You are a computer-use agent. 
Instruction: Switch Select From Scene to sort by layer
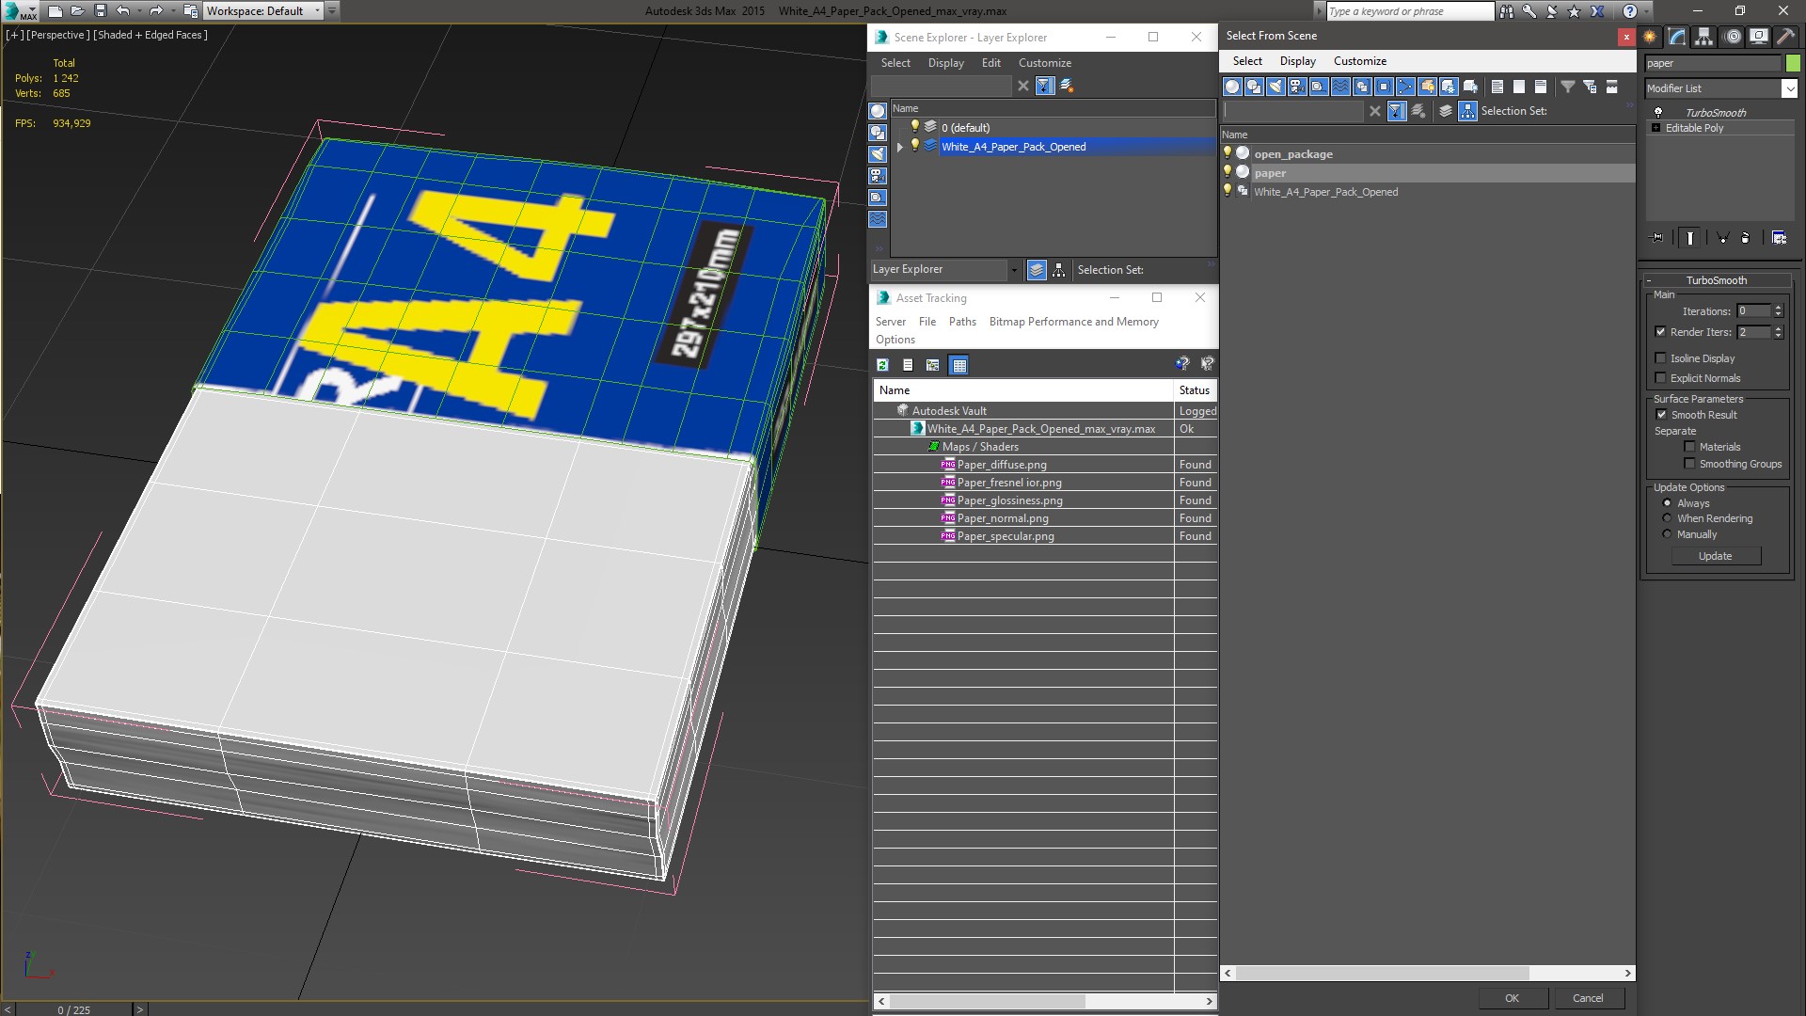tap(1446, 111)
